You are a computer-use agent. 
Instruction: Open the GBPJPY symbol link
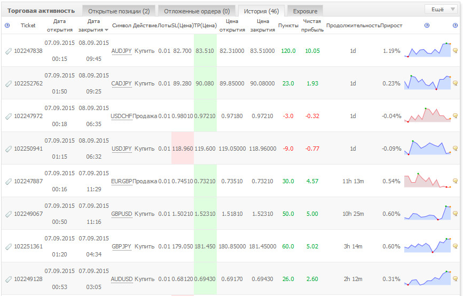121,246
